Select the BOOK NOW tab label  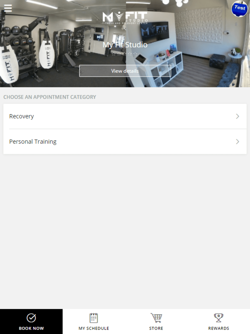(31, 328)
